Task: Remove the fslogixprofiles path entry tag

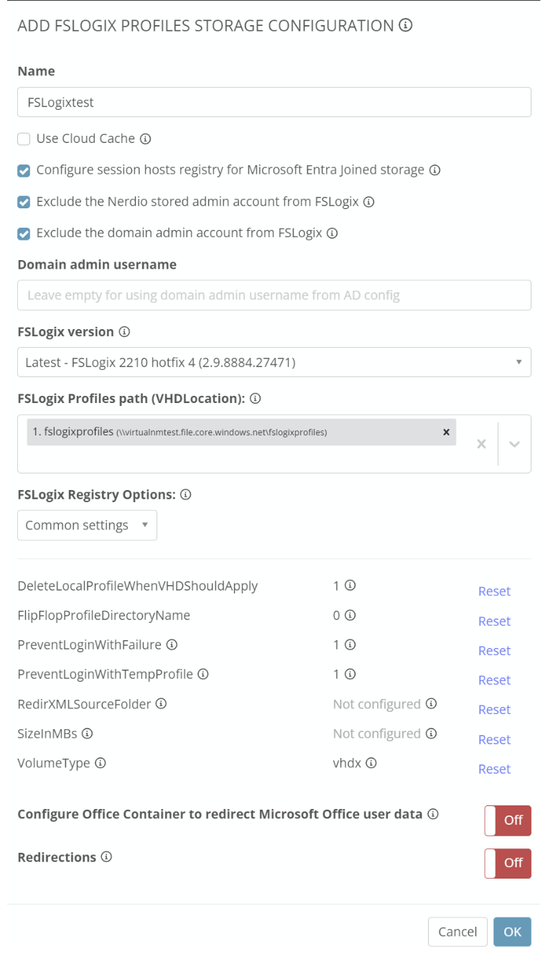Action: (x=446, y=432)
